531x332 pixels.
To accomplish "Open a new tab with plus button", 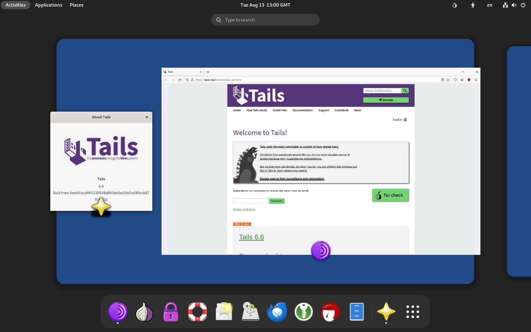I will 208,72.
